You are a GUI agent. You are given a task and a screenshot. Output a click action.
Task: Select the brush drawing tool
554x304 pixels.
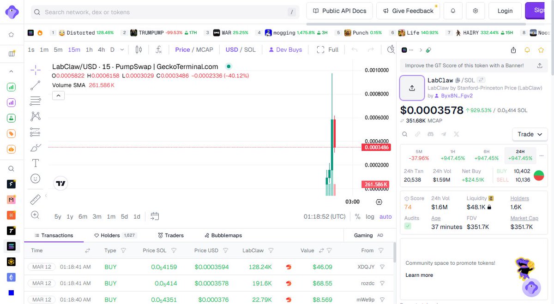pyautogui.click(x=36, y=148)
